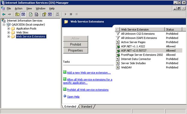The image size is (187, 114).
Task: Click the Application Pools folder icon
Action: pyautogui.click(x=13, y=29)
